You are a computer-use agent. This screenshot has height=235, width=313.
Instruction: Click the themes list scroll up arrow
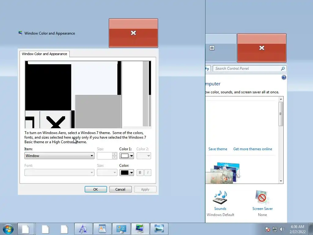(281, 99)
